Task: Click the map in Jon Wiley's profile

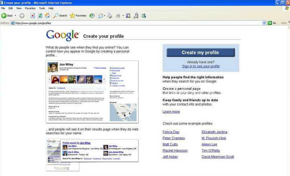Action: click(123, 112)
